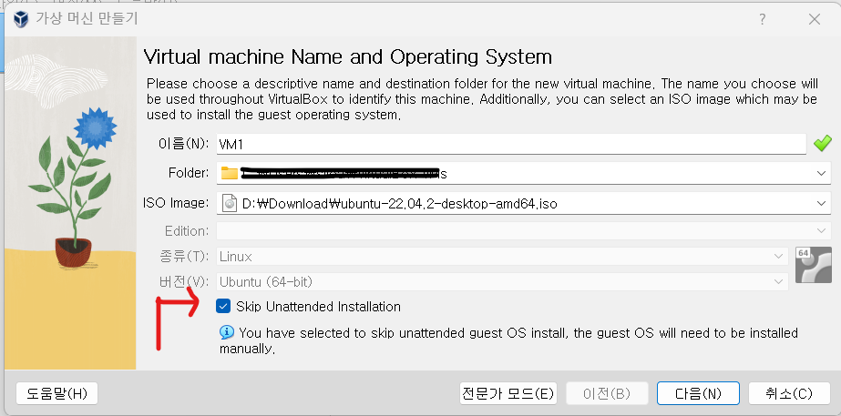Click the green name-valid checkmark icon
The image size is (841, 416).
[822, 144]
